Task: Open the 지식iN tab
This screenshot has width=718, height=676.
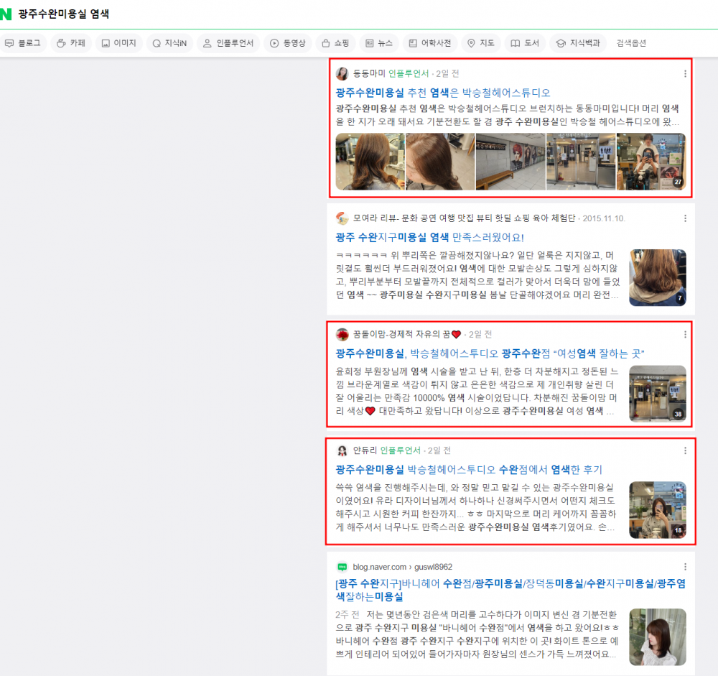Action: [169, 43]
